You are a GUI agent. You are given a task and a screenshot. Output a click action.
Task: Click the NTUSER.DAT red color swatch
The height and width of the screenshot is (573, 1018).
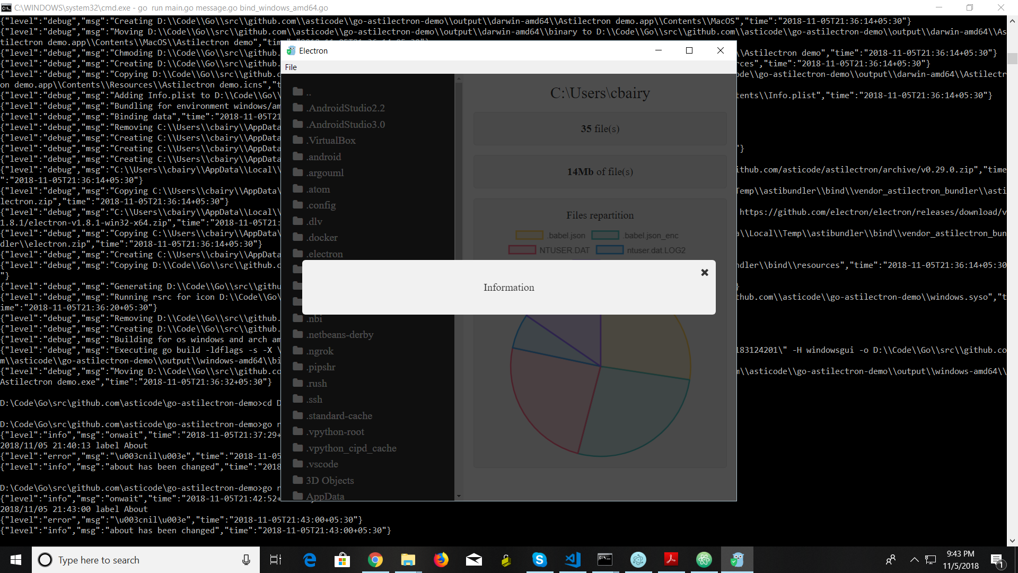click(523, 249)
